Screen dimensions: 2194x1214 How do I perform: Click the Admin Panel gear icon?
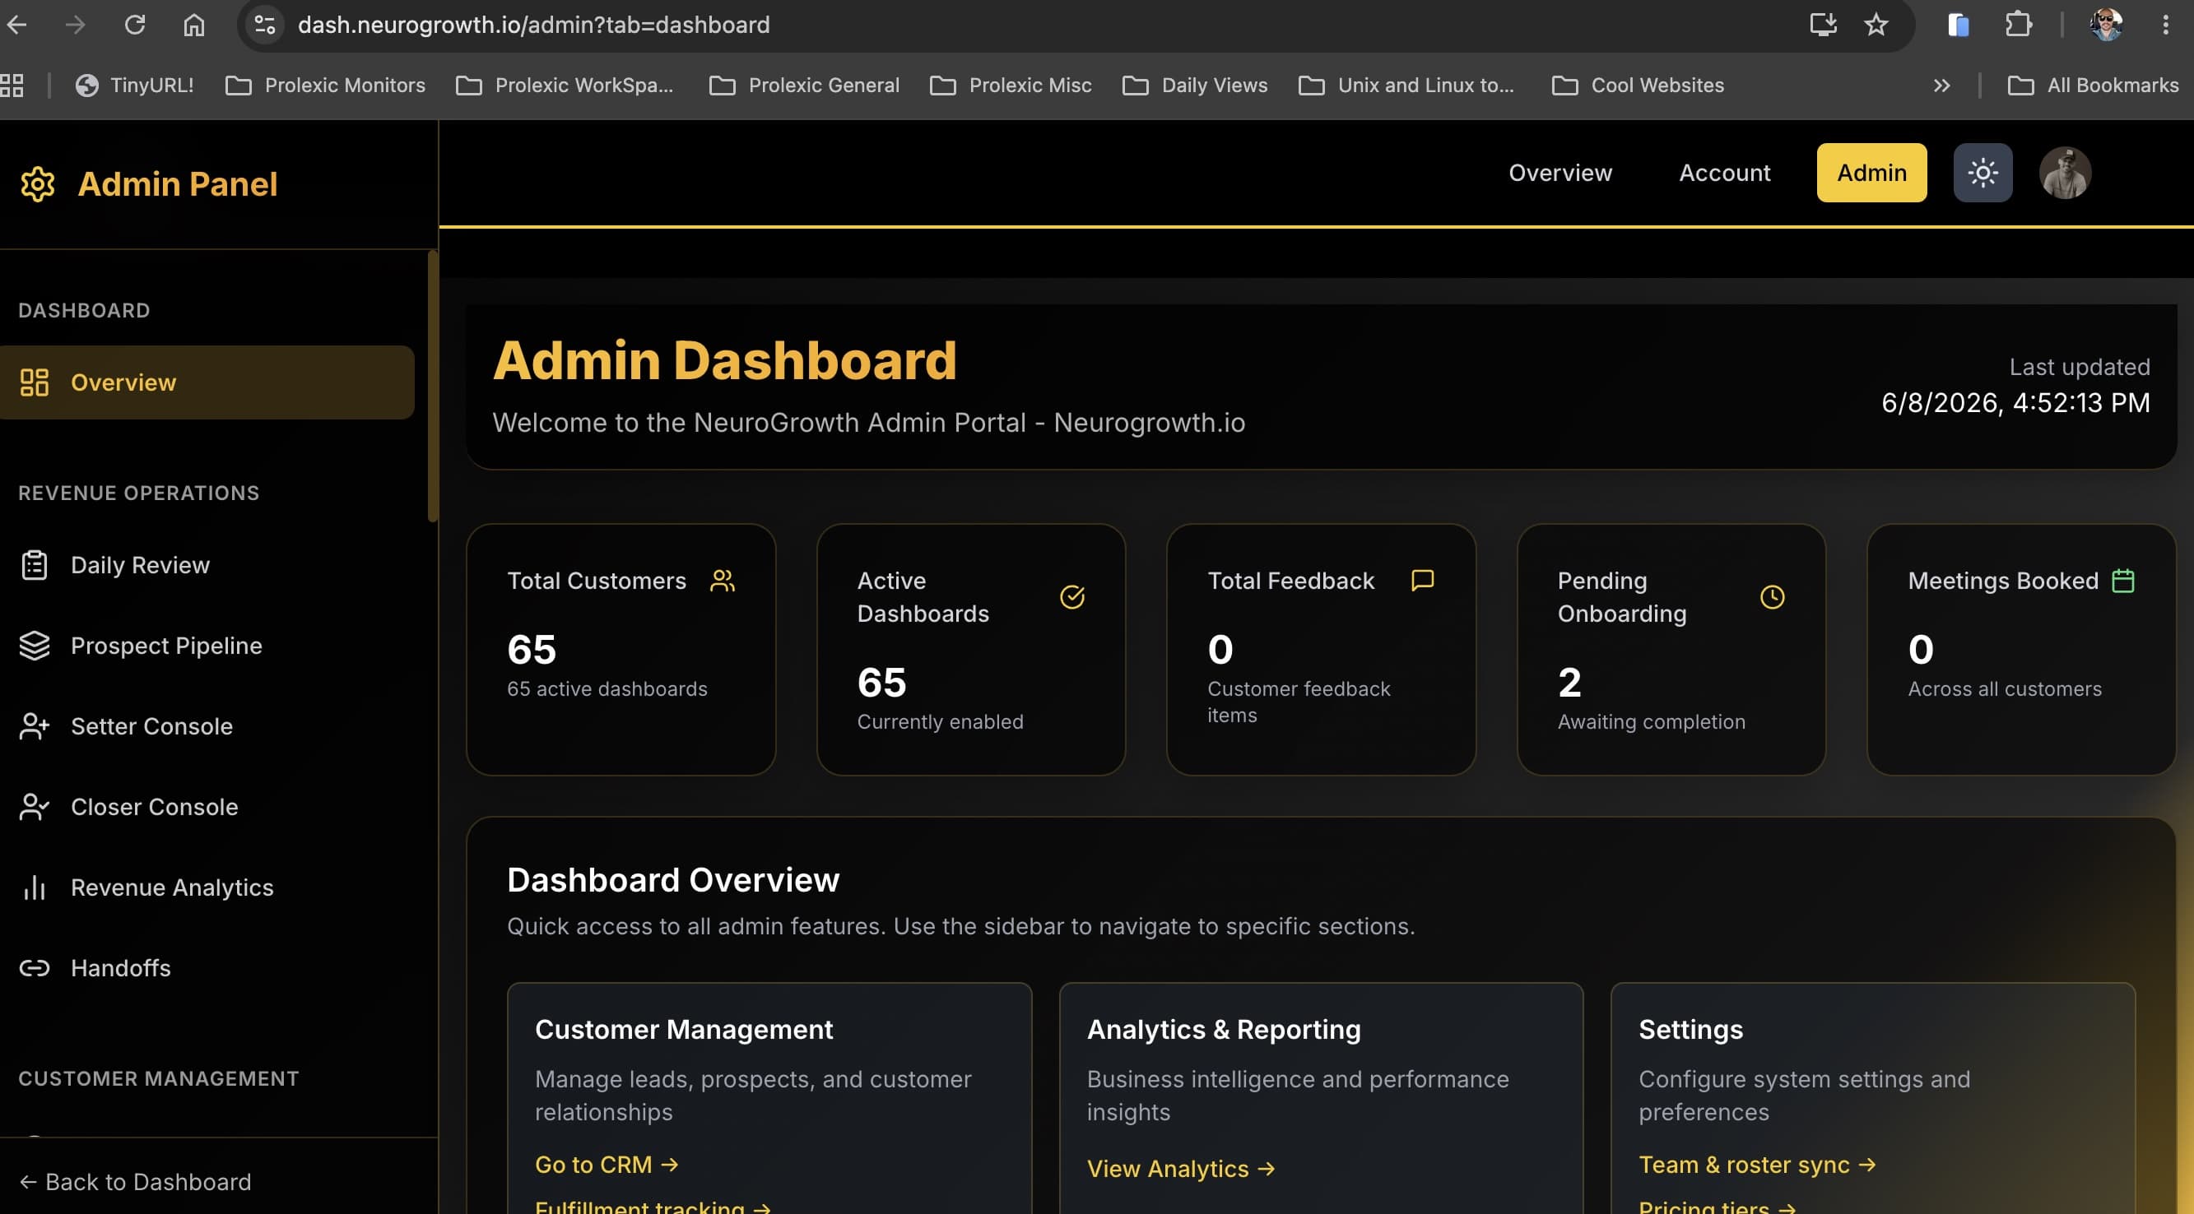click(x=38, y=184)
